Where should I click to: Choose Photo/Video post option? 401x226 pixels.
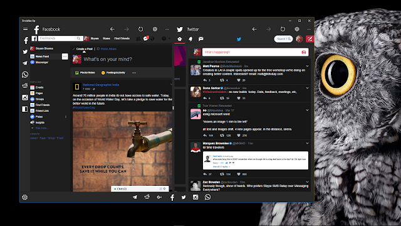click(85, 73)
